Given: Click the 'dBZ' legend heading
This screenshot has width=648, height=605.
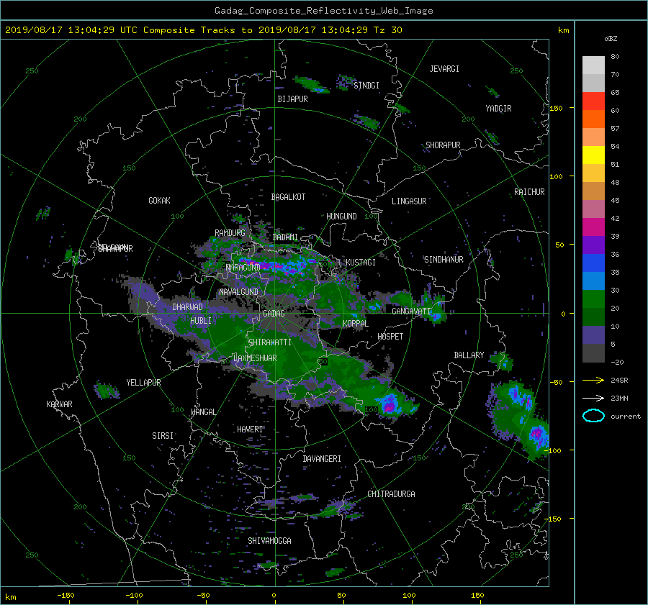Looking at the screenshot, I should [x=611, y=39].
